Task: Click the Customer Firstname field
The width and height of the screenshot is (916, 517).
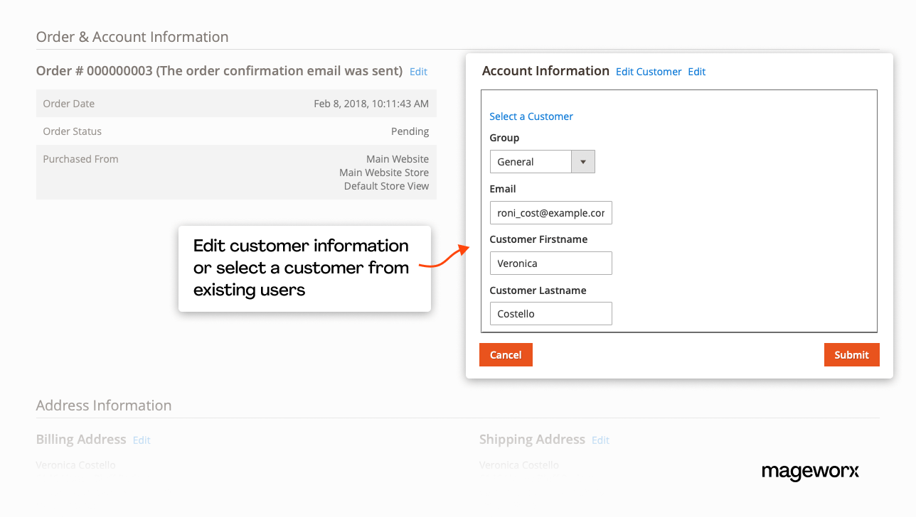Action: tap(550, 263)
